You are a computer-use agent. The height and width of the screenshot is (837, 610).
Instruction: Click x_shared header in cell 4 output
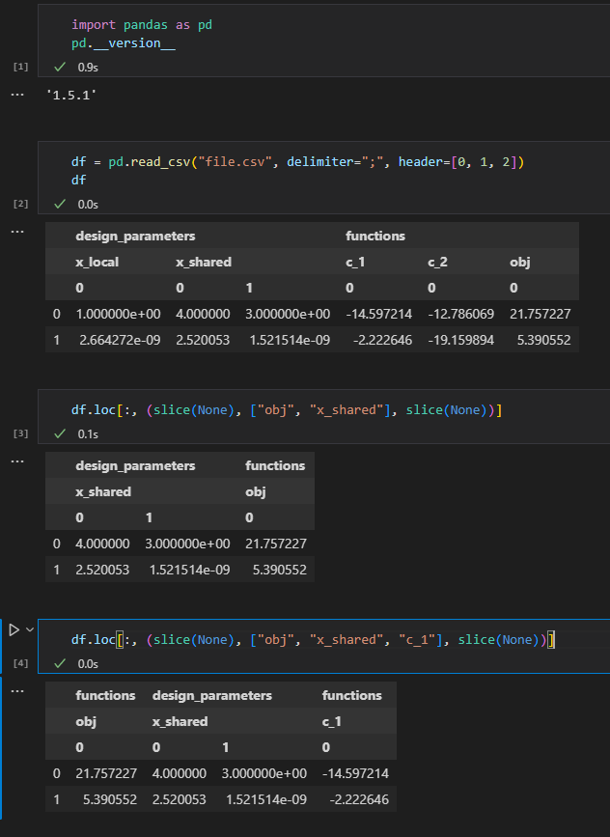click(180, 722)
